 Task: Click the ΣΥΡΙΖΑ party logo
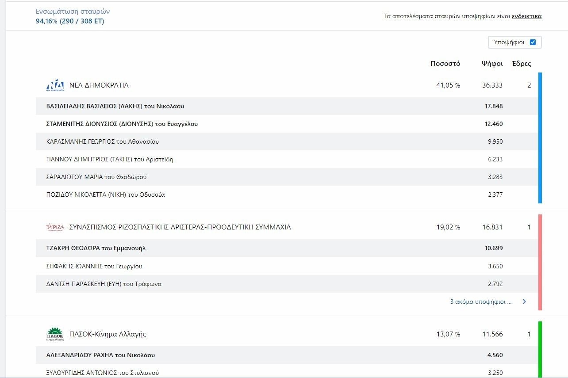pos(55,227)
